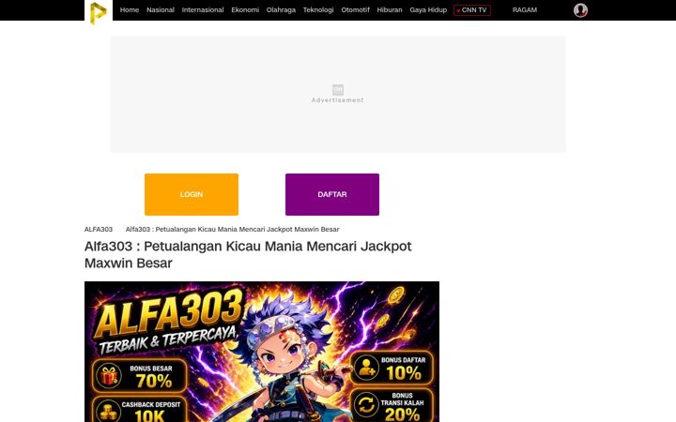Click the yellow P site logo
The image size is (676, 422).
pos(99,12)
